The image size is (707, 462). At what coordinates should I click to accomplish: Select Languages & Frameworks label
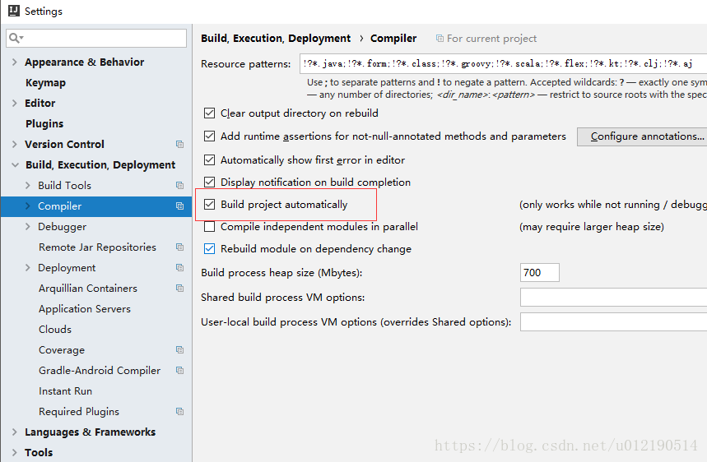[x=91, y=432]
